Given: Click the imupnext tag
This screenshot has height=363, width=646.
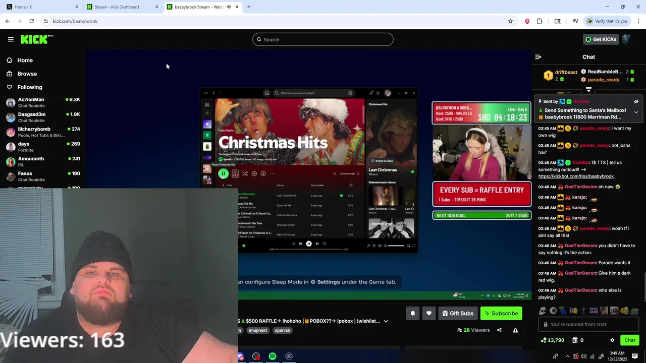Looking at the screenshot, I should point(257,330).
